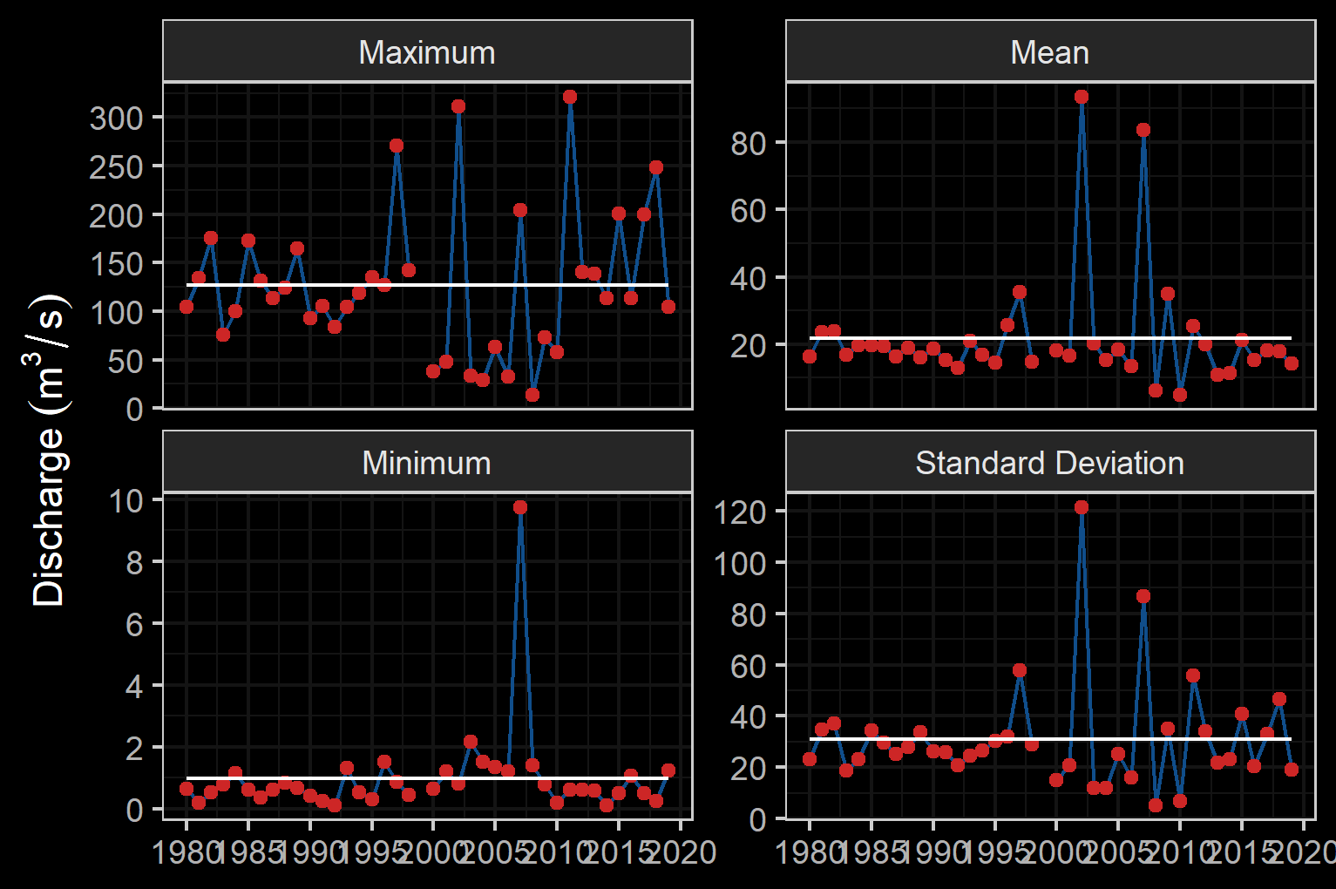Click the highest red point in Maximum panel
This screenshot has height=889, width=1336.
[x=570, y=97]
